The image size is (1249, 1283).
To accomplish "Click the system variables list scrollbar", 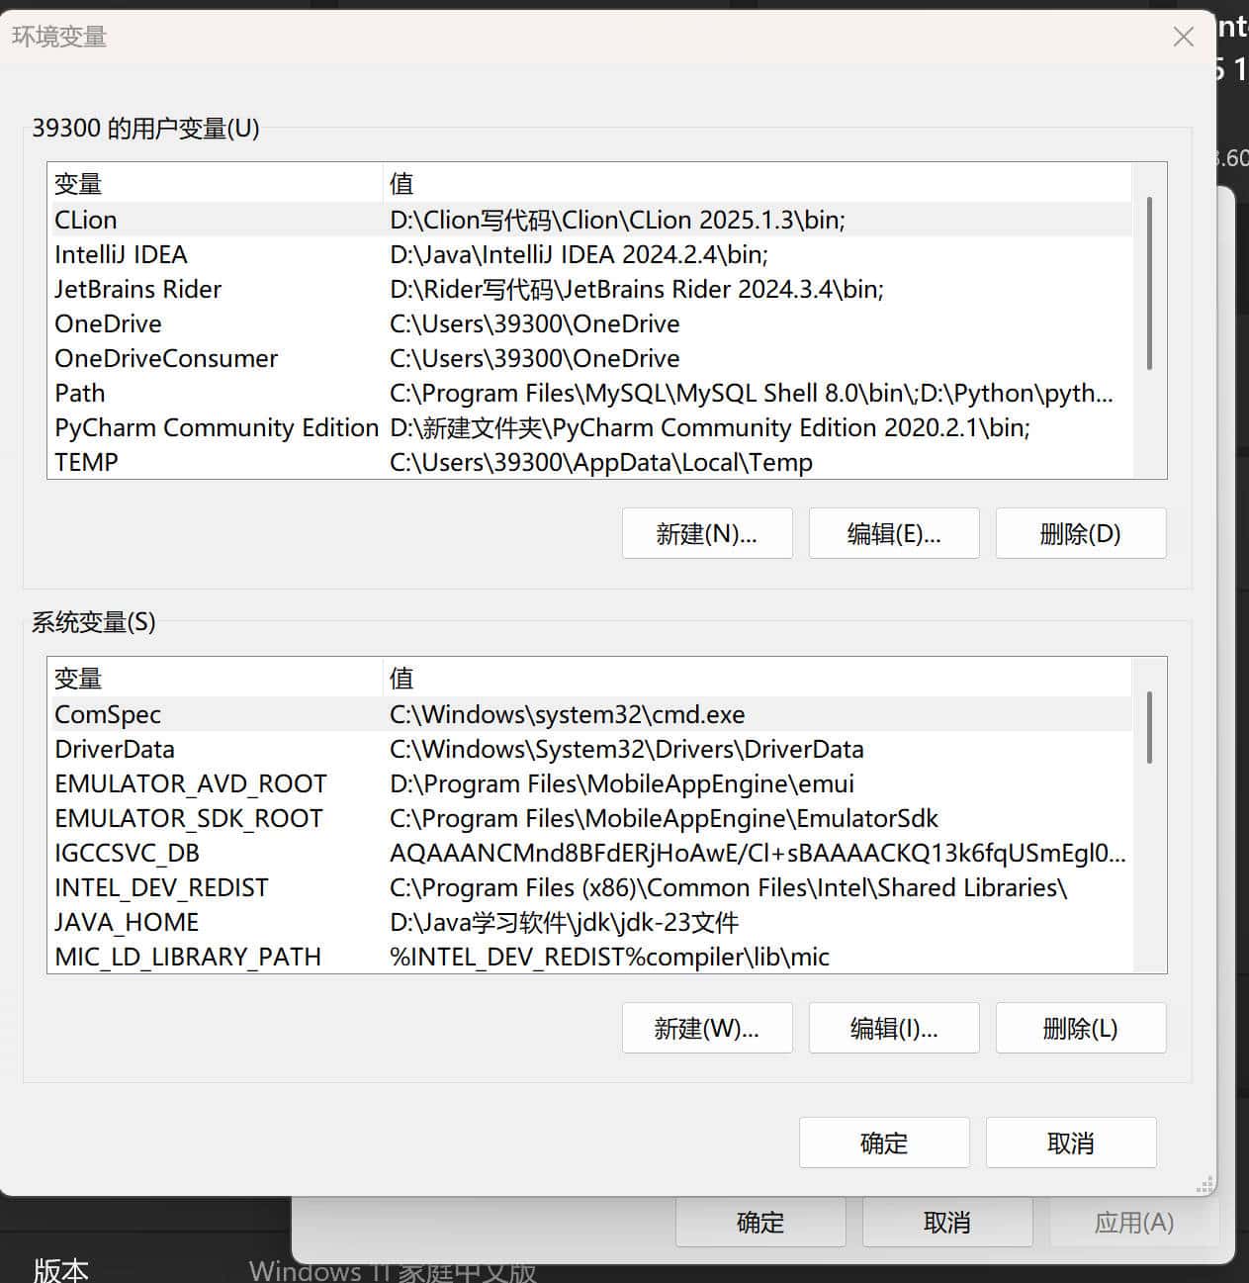I will point(1149,727).
